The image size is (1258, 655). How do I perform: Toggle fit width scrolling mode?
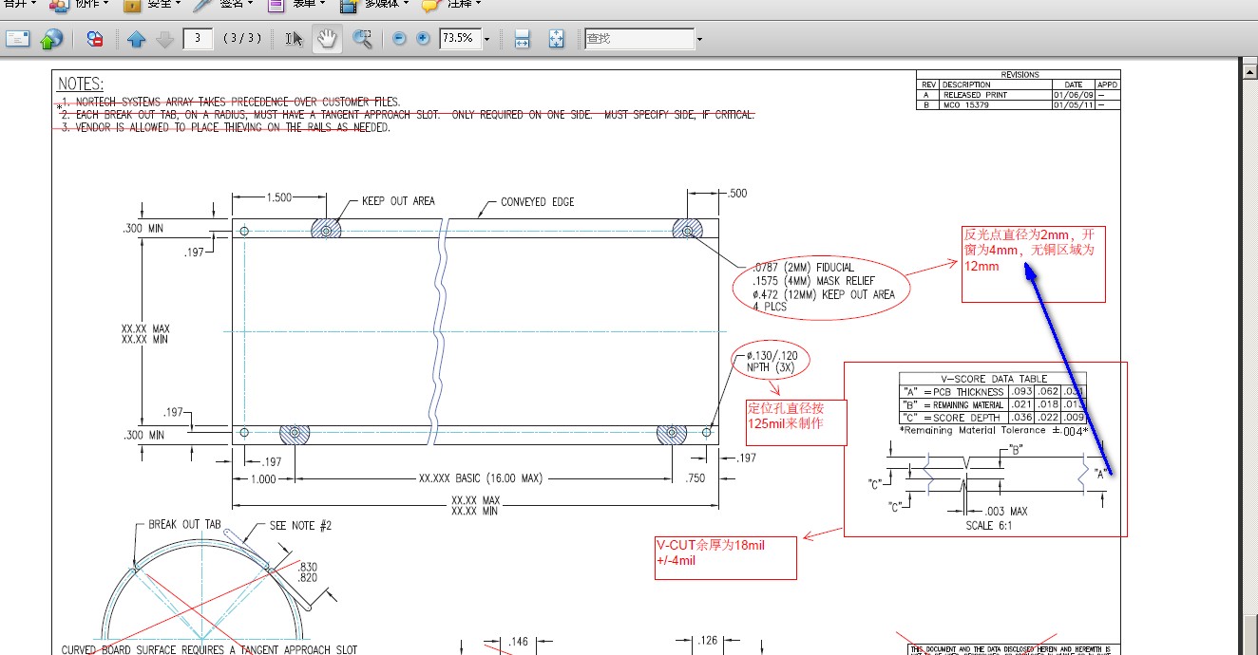pyautogui.click(x=522, y=39)
